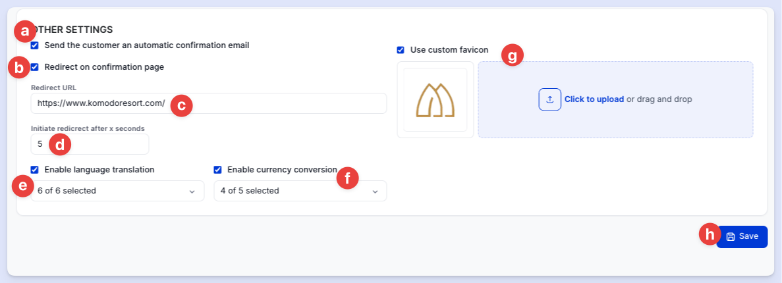The image size is (782, 283).
Task: Disable the Use custom favicon checkbox
Action: click(400, 50)
